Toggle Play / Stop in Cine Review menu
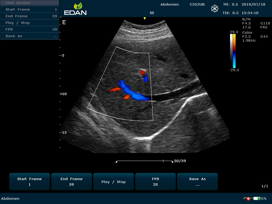The height and width of the screenshot is (204, 272). click(x=29, y=23)
